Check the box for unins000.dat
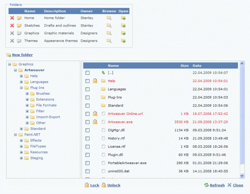The image size is (250, 194). pos(88,171)
